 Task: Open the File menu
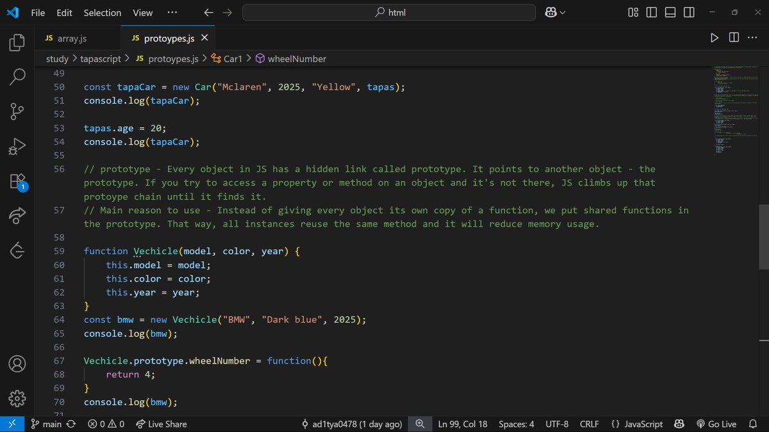[38, 12]
